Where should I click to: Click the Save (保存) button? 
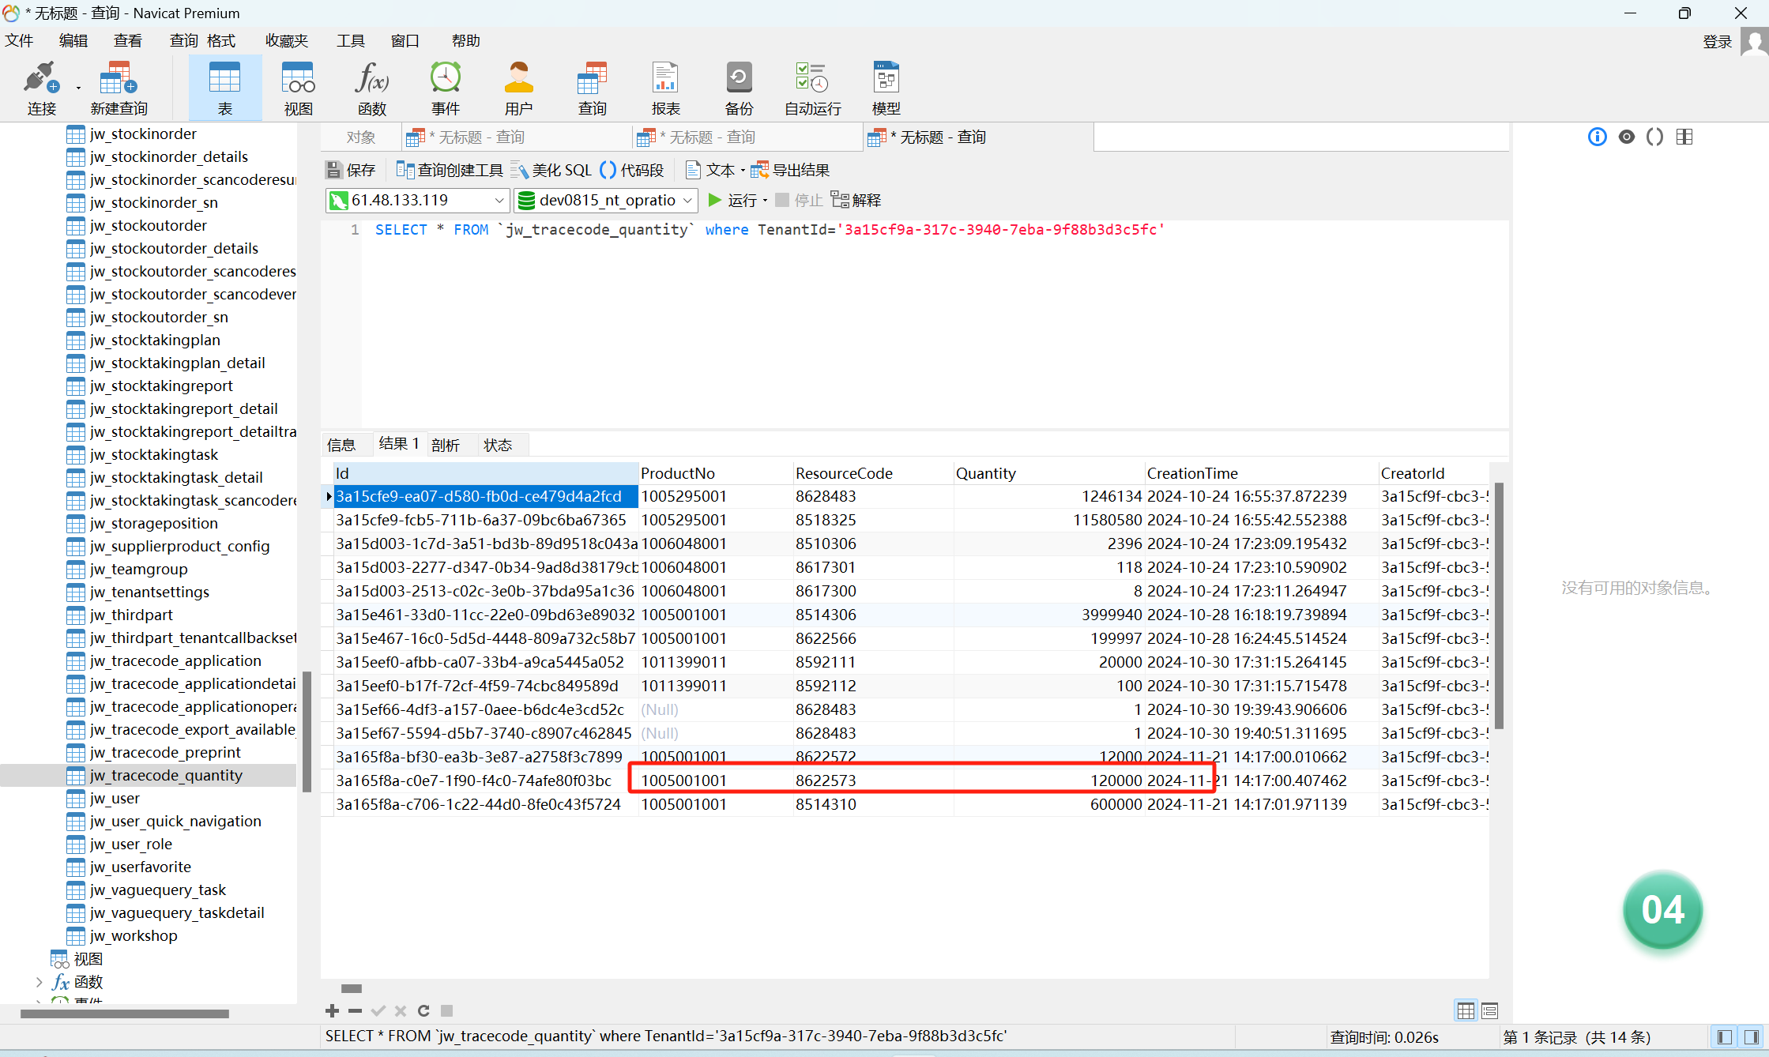(x=351, y=170)
